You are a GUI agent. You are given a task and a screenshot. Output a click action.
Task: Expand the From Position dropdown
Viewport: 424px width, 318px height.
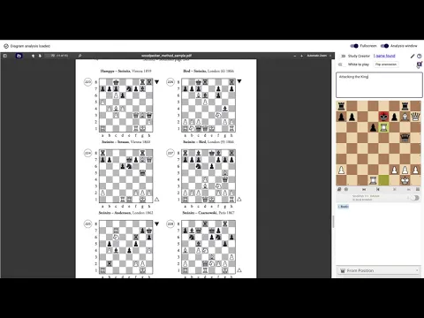(379, 270)
